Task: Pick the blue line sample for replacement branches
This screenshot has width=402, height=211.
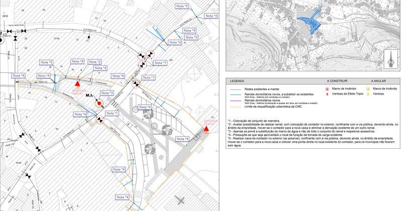Action: [x=236, y=95]
